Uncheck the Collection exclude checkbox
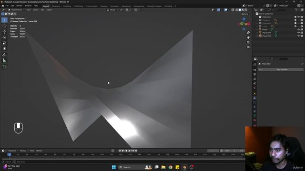Image resolution: width=305 pixels, height=171 pixels. (295, 17)
